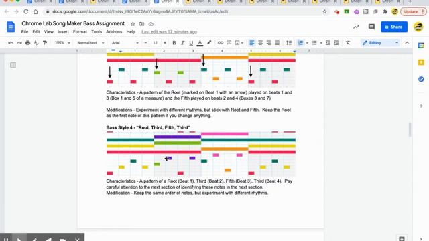This screenshot has width=429, height=241.
Task: Open the activity dashboard trend icon
Action: [356, 27]
